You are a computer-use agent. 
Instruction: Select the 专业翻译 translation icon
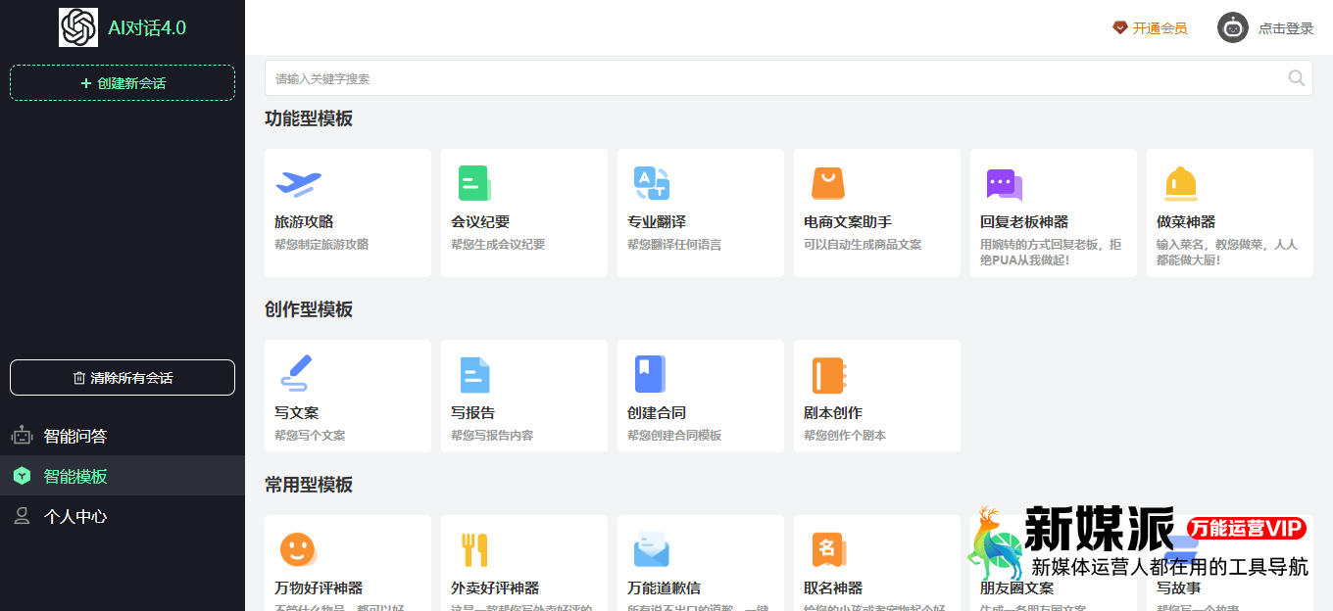pyautogui.click(x=651, y=183)
